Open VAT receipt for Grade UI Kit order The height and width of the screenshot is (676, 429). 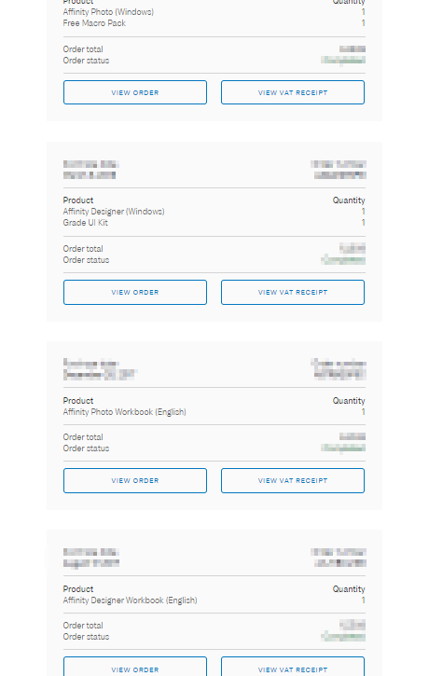pyautogui.click(x=293, y=292)
